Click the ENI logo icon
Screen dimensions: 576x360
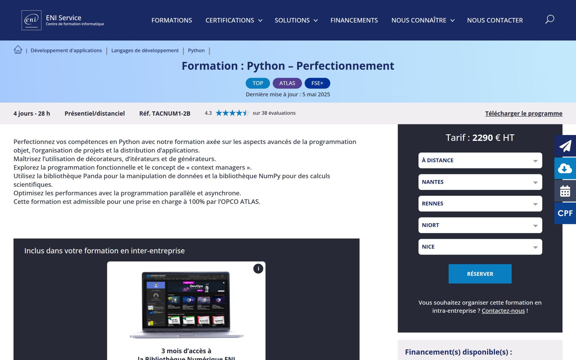[x=31, y=20]
